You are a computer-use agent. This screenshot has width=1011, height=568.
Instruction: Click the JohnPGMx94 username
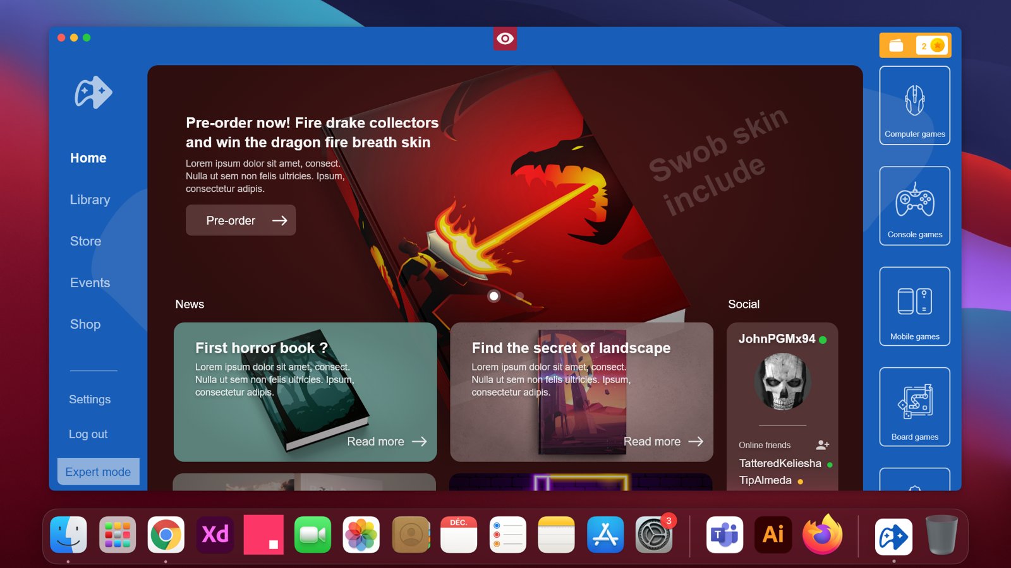(x=777, y=339)
